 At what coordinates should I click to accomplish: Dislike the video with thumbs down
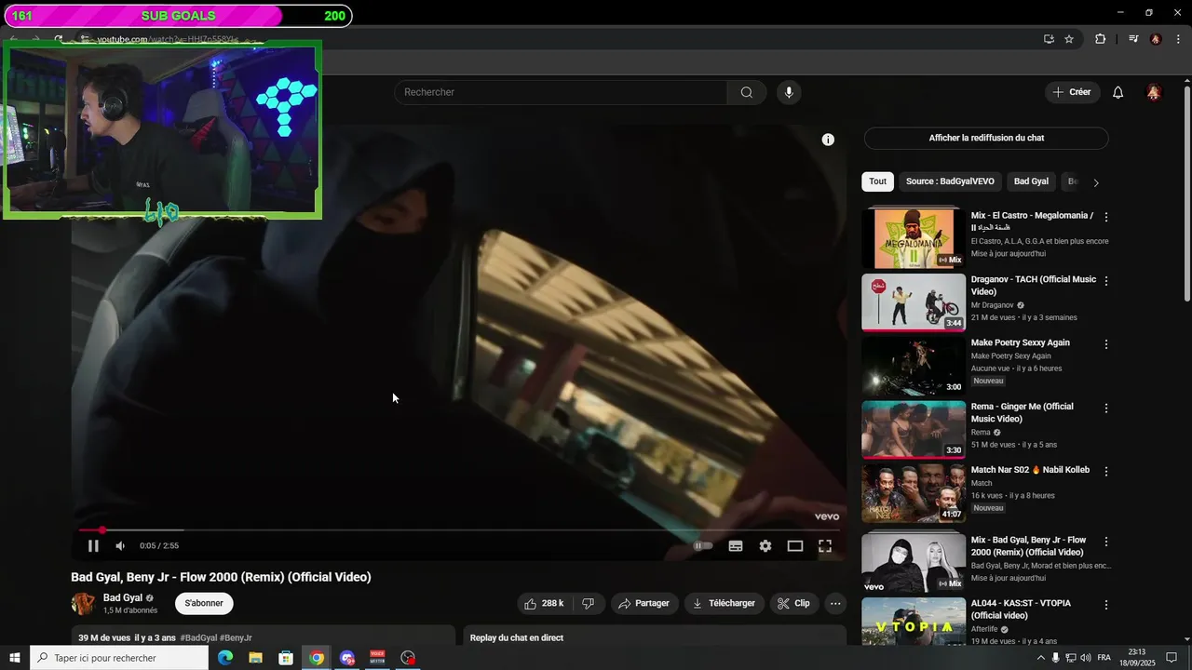(x=589, y=603)
